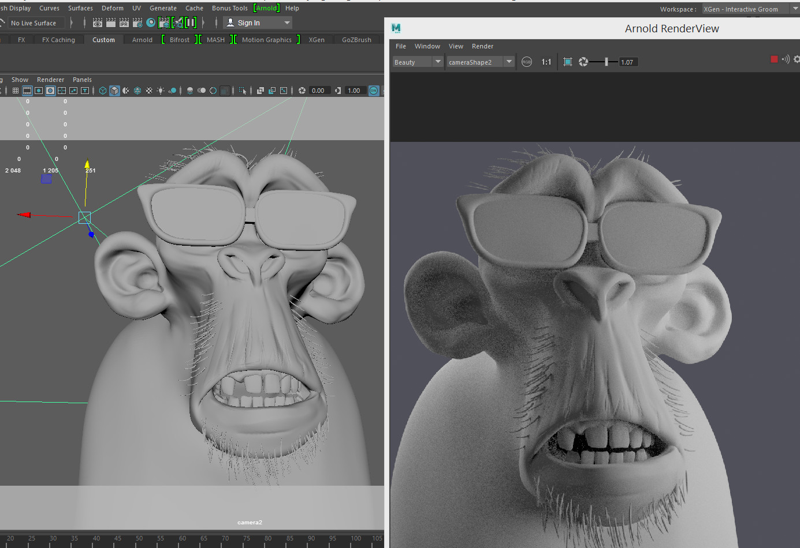Click viewport exposure icon
This screenshot has height=548, width=800.
click(302, 91)
